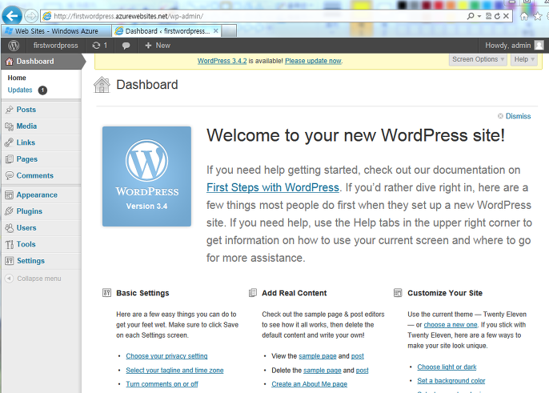Stop loading with the X icon in address bar
This screenshot has width=549, height=393.
[x=507, y=16]
